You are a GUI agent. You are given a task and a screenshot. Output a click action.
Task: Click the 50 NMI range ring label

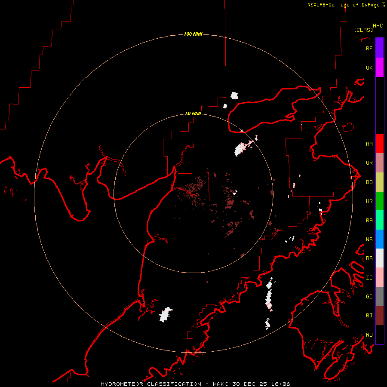[x=193, y=114]
